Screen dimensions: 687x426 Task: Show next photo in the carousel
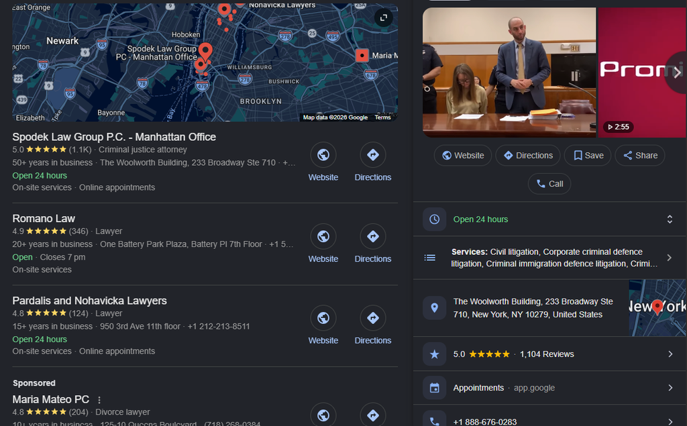pos(678,72)
